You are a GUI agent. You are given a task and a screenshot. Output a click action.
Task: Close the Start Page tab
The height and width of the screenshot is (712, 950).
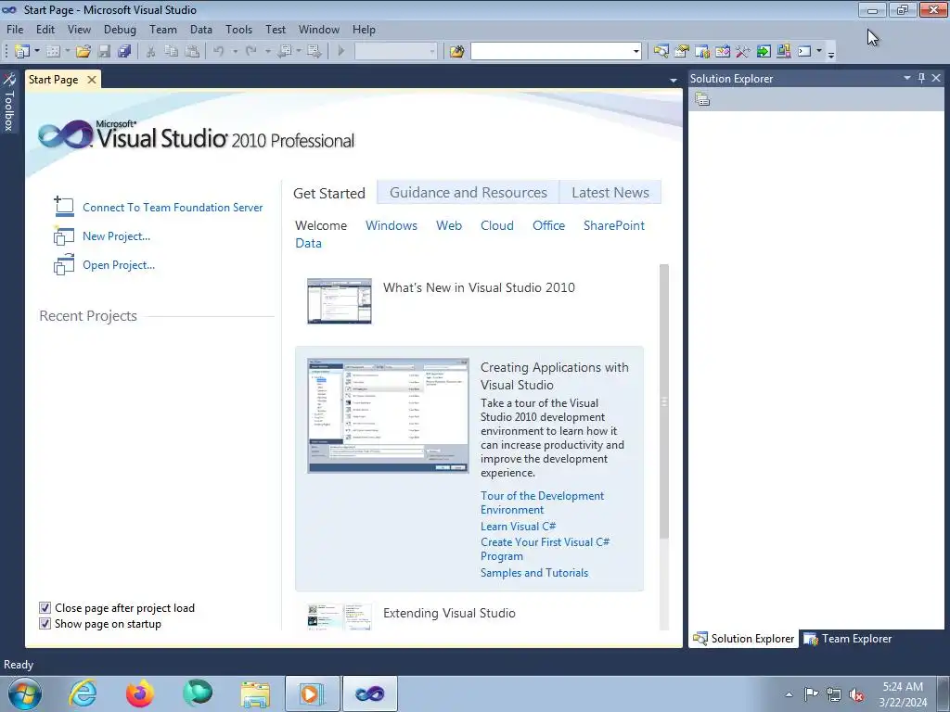(92, 80)
